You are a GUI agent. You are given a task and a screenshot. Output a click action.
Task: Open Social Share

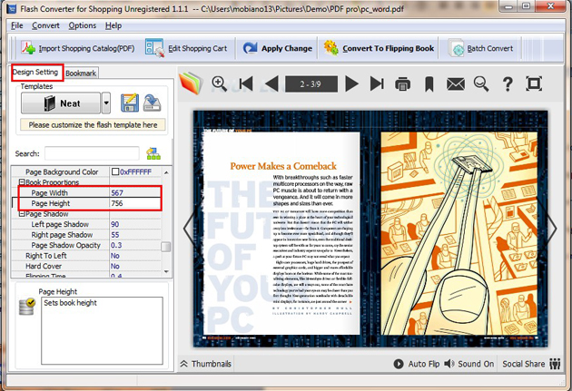click(x=531, y=364)
